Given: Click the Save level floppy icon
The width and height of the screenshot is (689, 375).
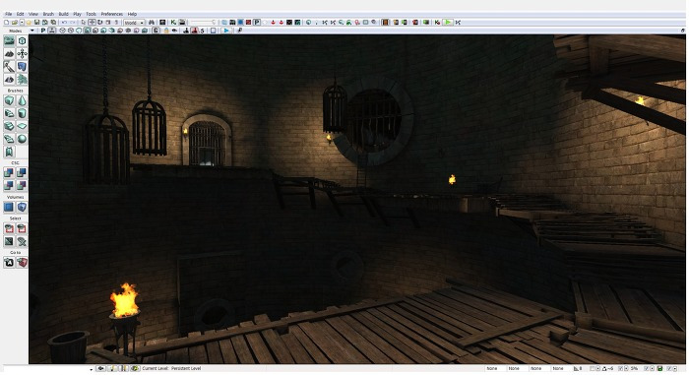Looking at the screenshot, I should point(37,23).
